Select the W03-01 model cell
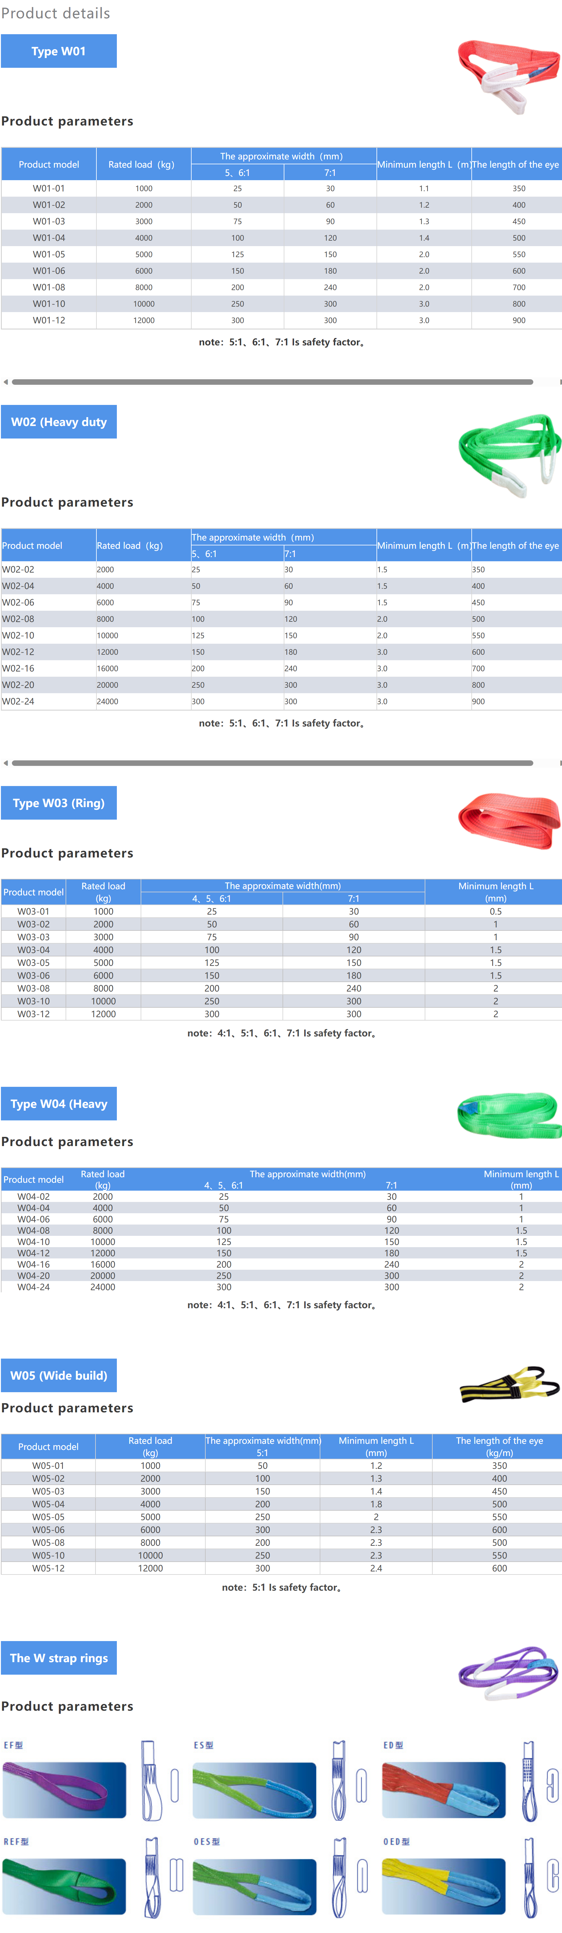 [34, 912]
